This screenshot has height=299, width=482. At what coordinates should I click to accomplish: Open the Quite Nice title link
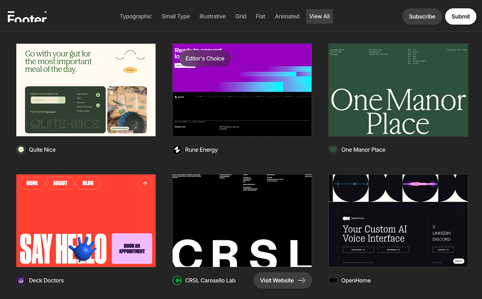click(42, 150)
